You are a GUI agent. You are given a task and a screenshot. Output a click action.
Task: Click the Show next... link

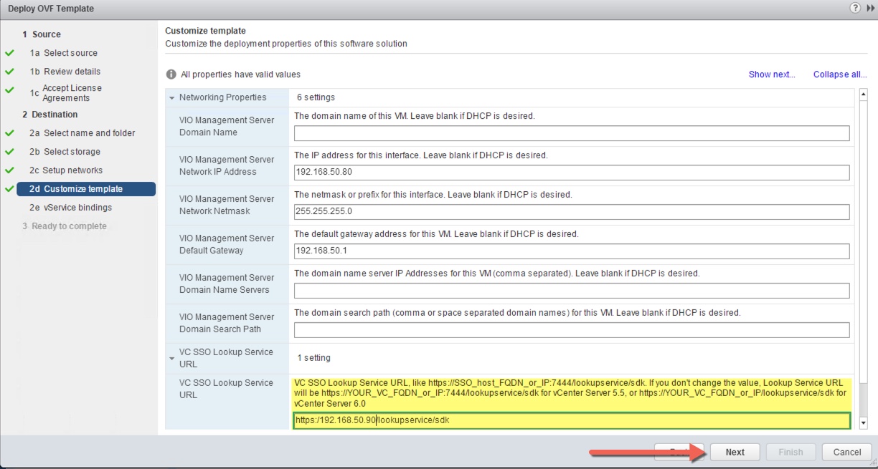pyautogui.click(x=771, y=74)
